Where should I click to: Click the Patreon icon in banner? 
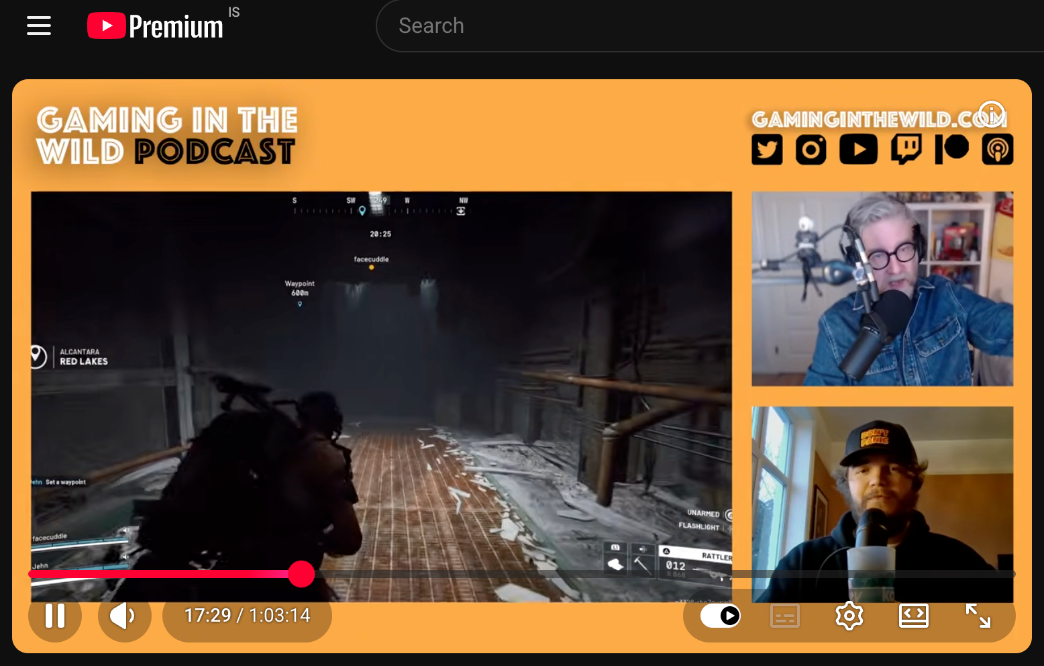tap(951, 149)
